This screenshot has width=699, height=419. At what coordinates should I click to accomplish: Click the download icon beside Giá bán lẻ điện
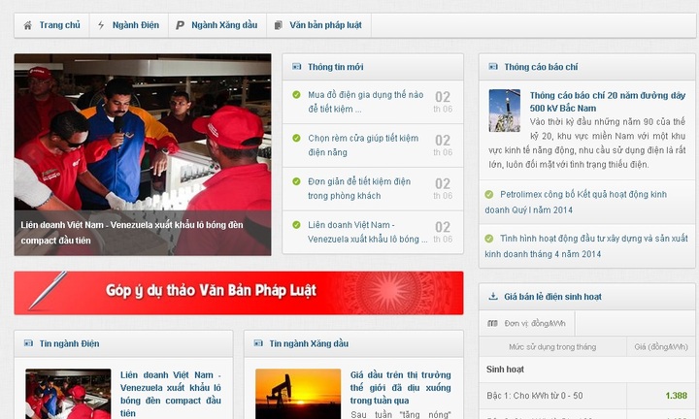click(493, 296)
